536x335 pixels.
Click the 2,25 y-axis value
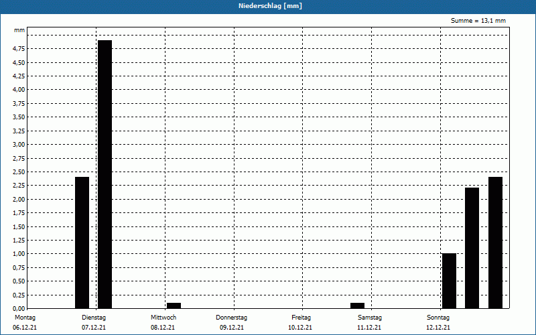tap(19, 186)
